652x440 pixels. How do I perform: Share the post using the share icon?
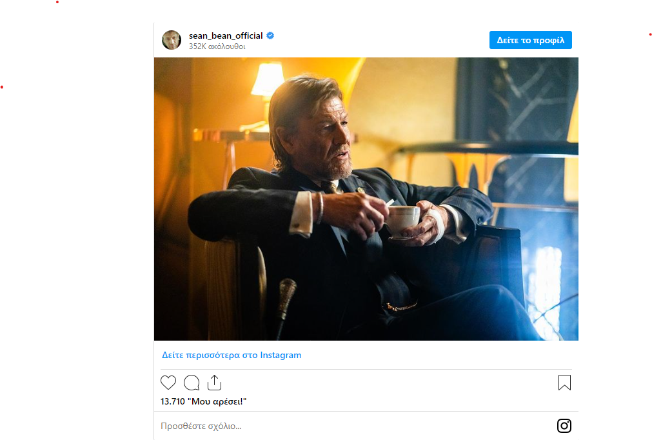click(214, 383)
